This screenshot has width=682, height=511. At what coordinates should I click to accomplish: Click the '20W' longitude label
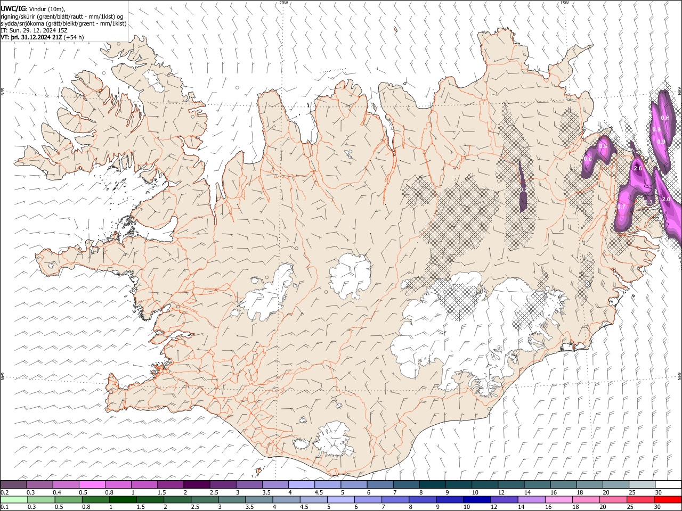[283, 3]
